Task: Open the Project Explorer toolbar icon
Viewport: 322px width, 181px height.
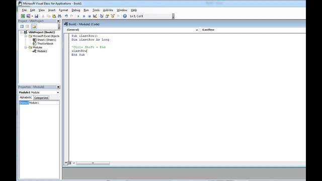Action: tap(102, 16)
